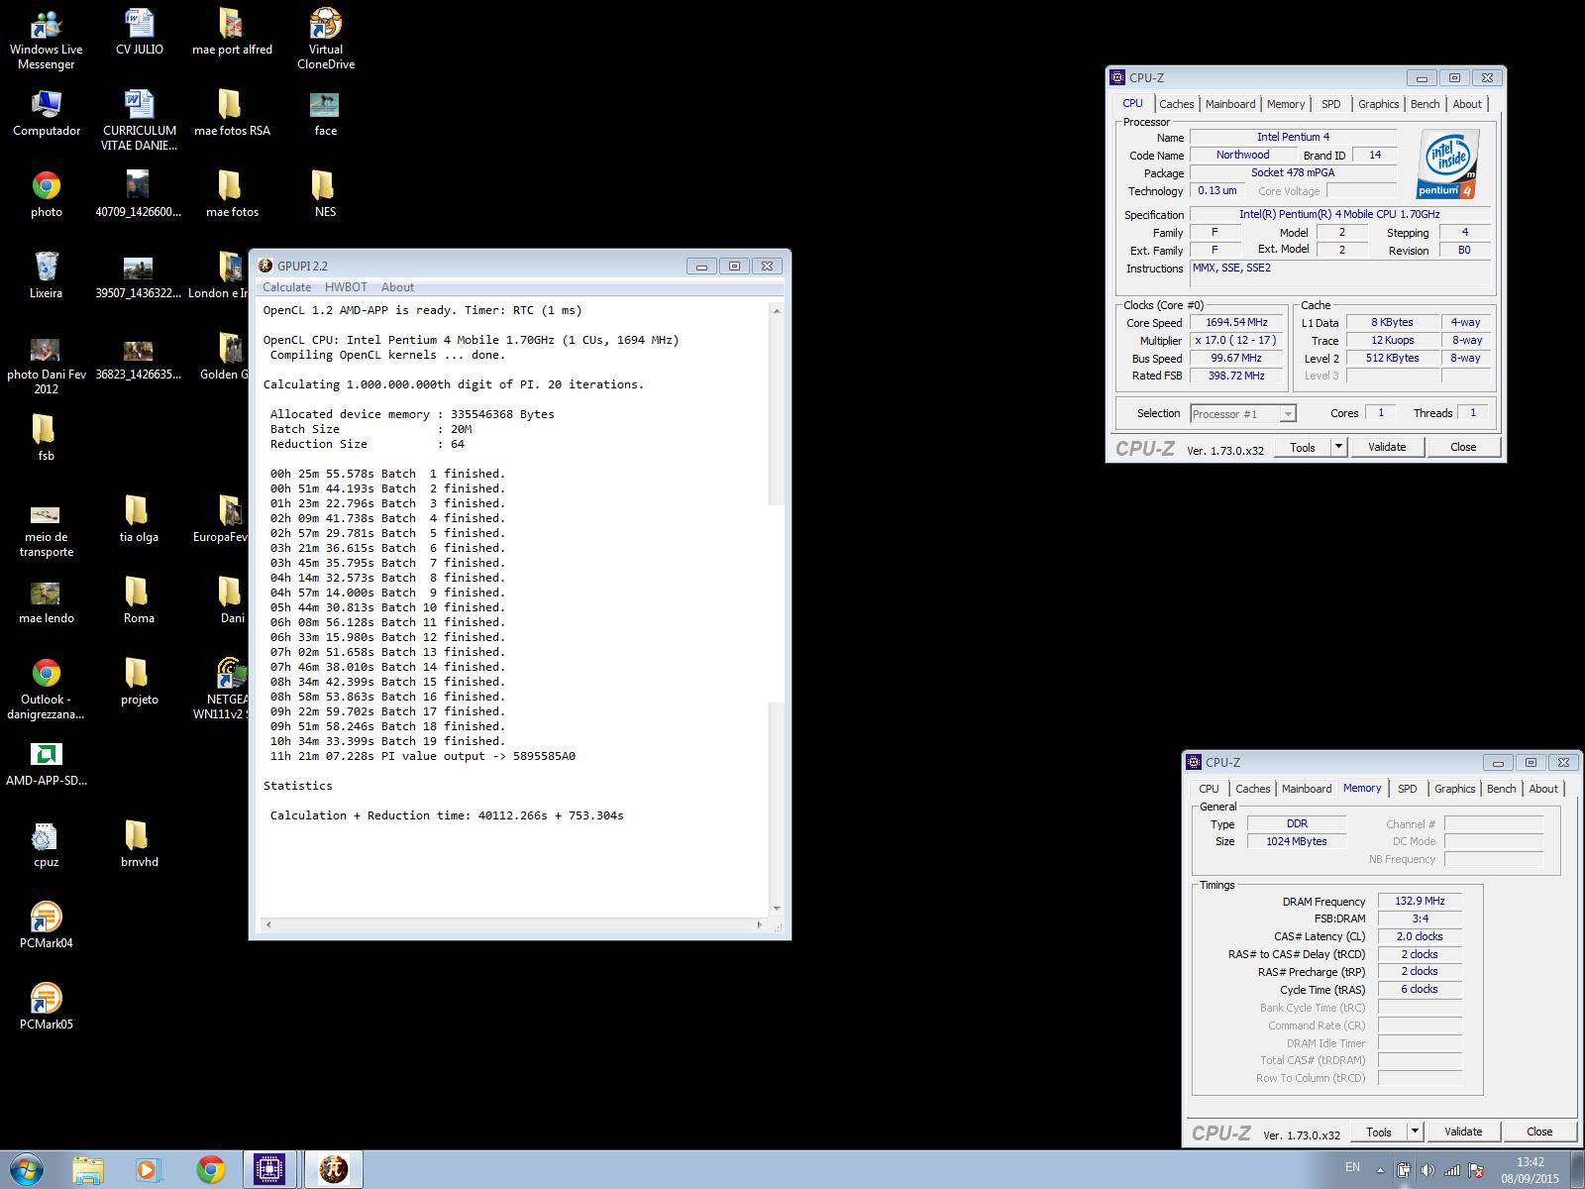
Task: Open photo Dani Fev 2012 image
Action: 46,365
